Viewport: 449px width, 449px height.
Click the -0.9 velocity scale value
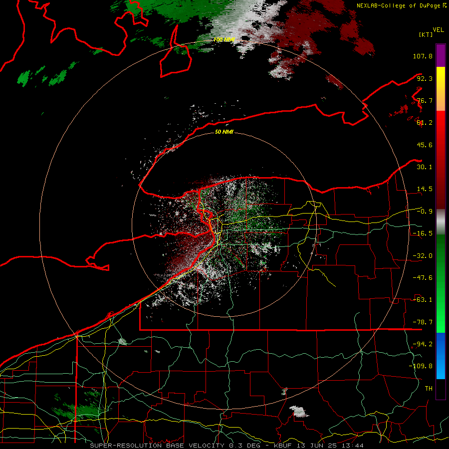425,212
